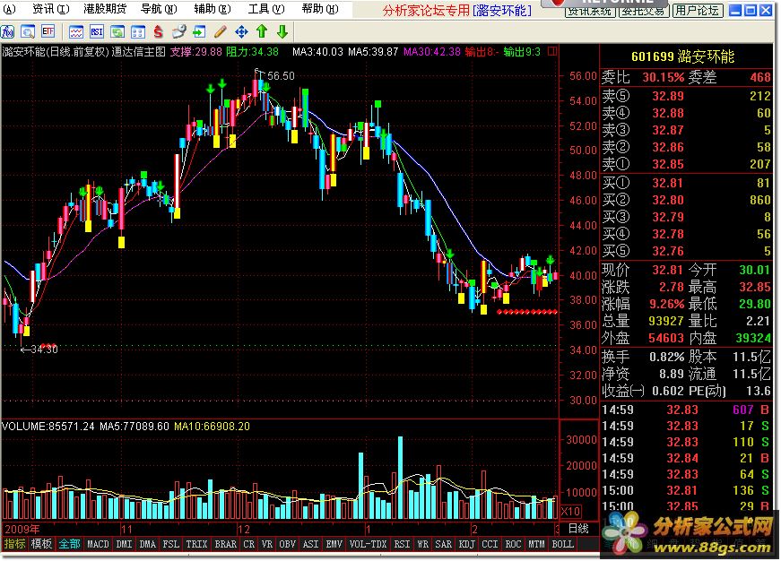The height and width of the screenshot is (561, 781).
Task: Switch to the 模板 tab
Action: [41, 544]
